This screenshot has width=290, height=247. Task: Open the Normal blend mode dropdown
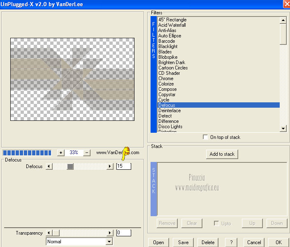109,242
